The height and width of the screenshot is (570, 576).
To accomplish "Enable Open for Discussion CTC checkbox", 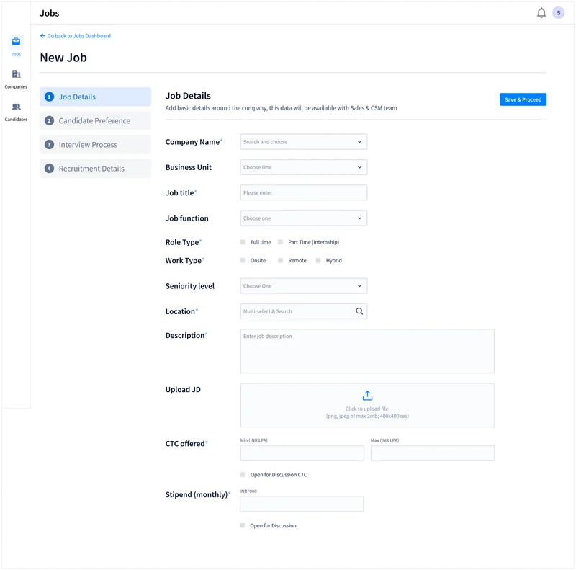I will 243,474.
